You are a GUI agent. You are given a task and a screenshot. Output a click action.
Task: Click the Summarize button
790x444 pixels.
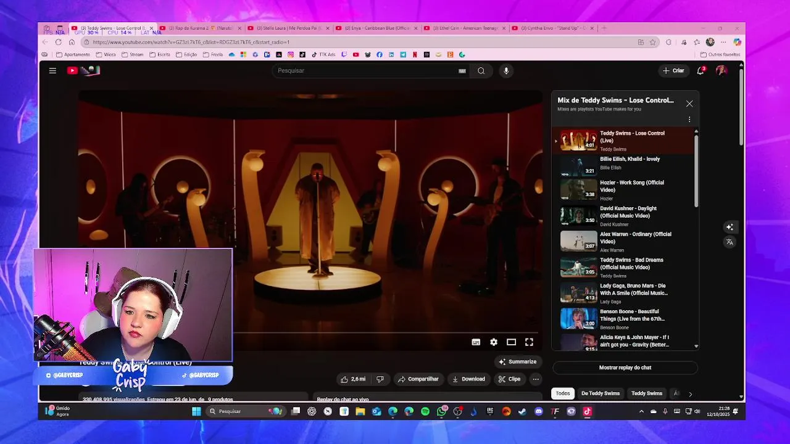(x=518, y=362)
